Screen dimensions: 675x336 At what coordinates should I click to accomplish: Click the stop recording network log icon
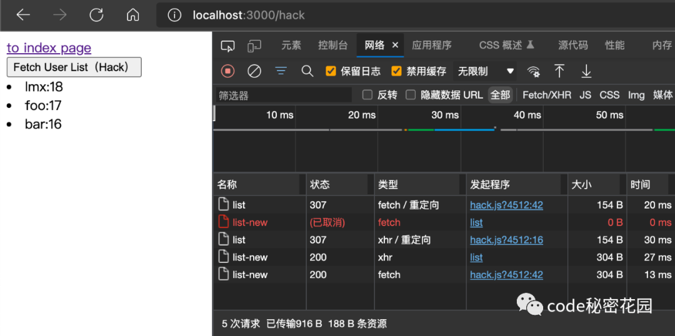click(x=227, y=71)
